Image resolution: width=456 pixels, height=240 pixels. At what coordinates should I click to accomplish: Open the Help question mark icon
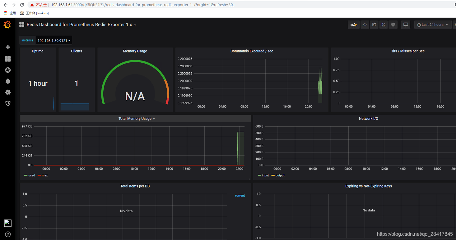(x=8, y=234)
